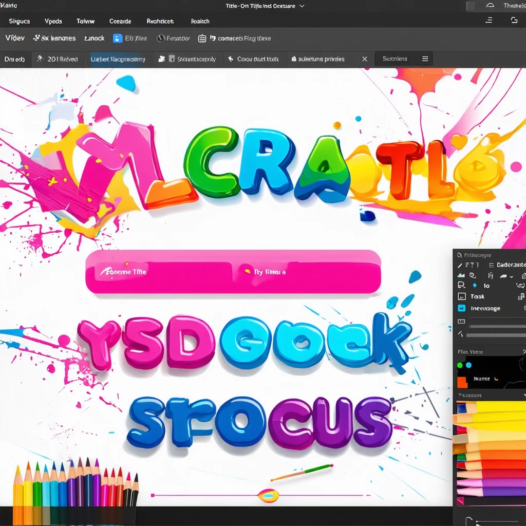
Task: Adjust the upper gray slider in panel
Action: 497,326
